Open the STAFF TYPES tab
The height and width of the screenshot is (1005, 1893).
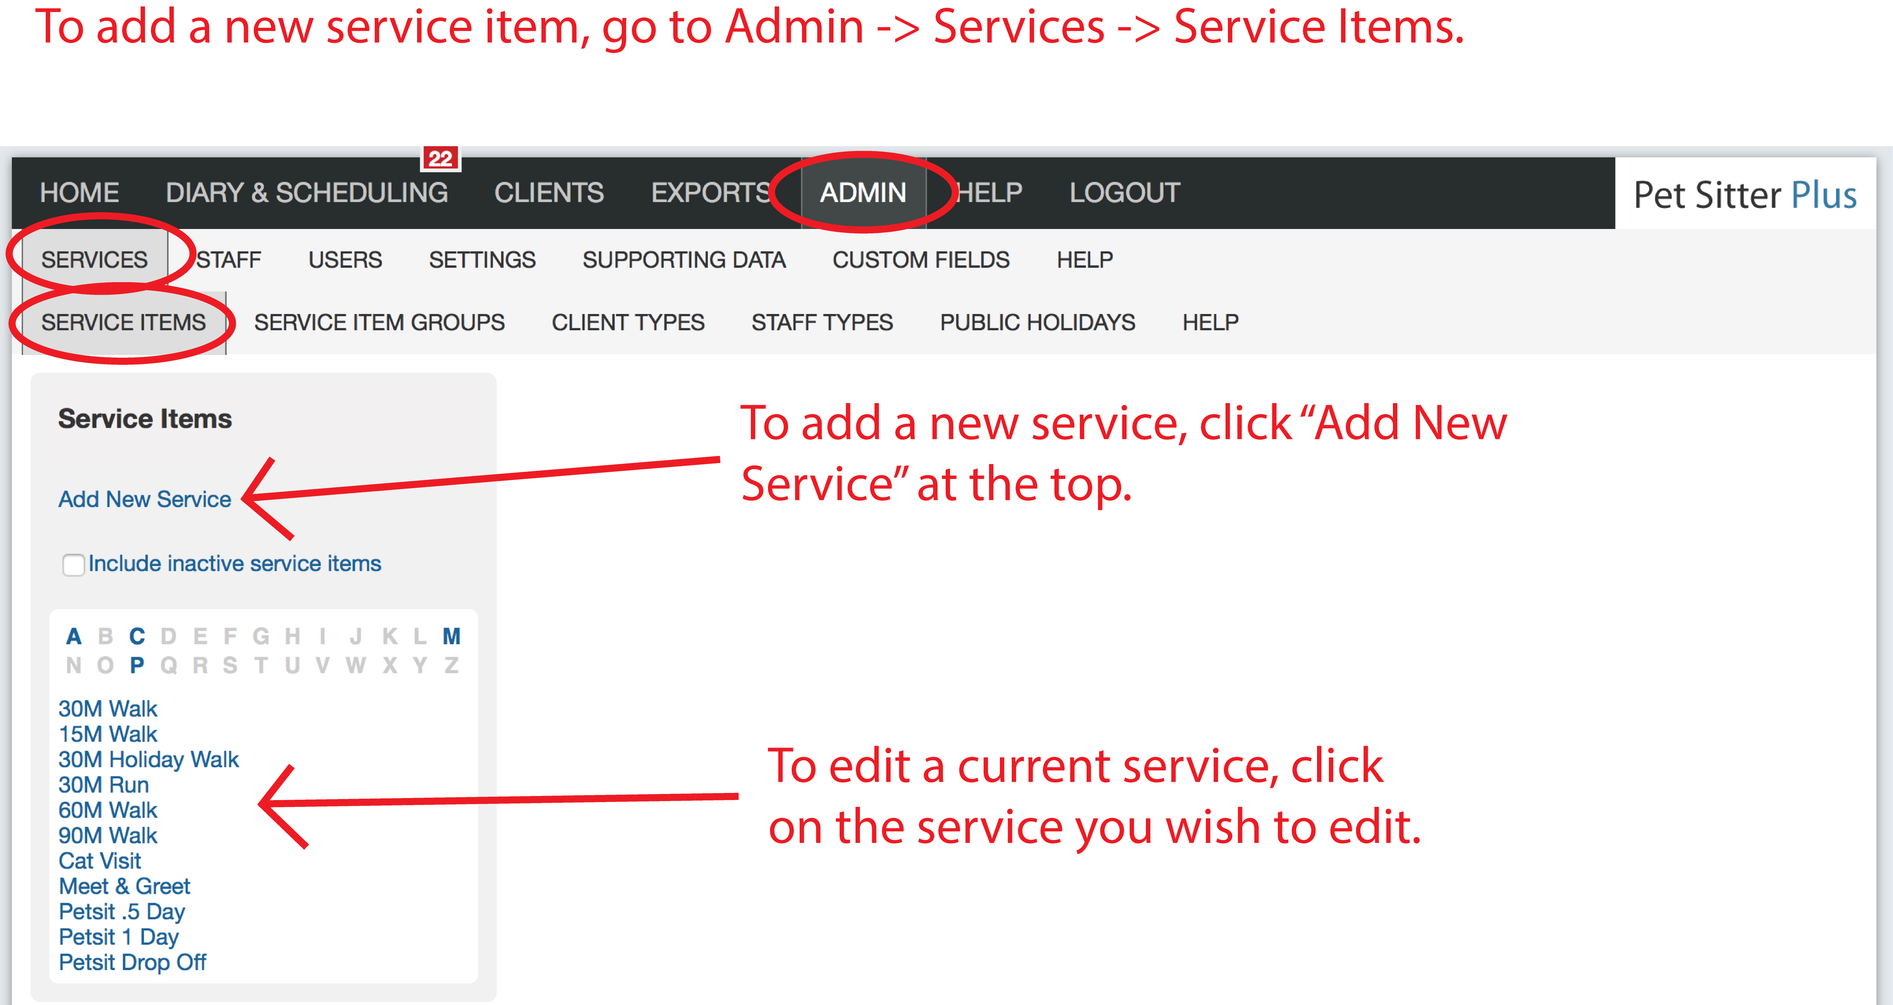(x=822, y=322)
